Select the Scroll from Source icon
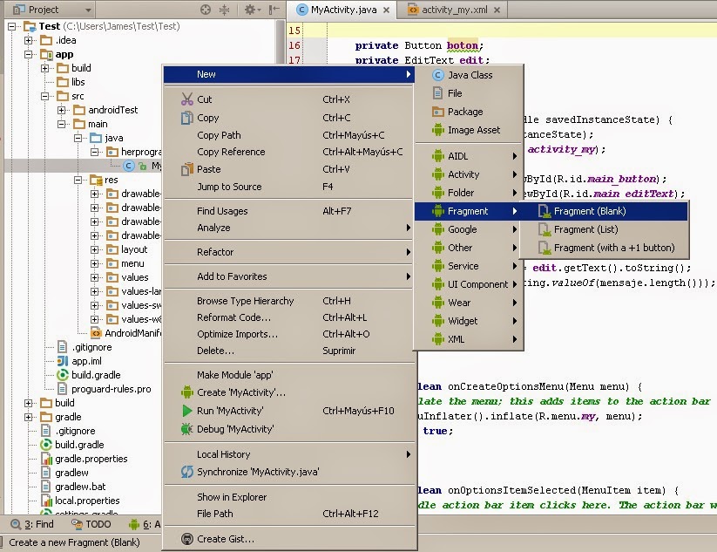The height and width of the screenshot is (552, 717). click(206, 9)
